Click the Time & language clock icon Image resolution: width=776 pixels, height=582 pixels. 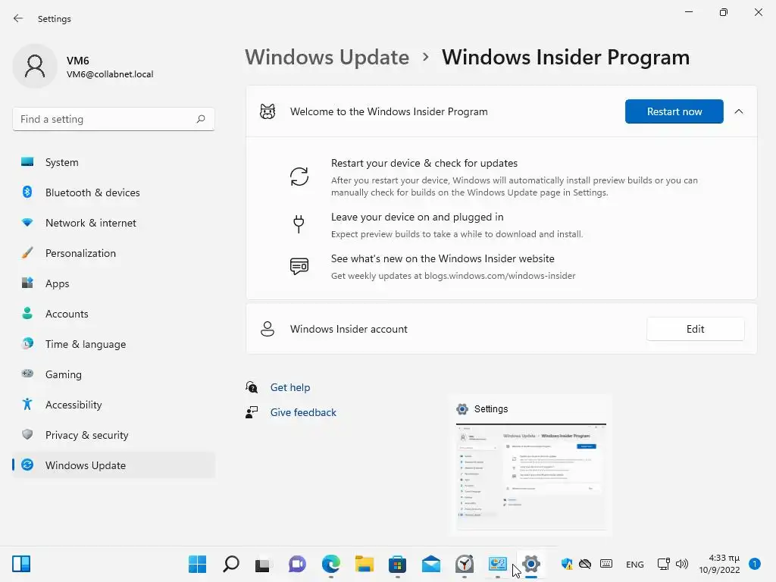(28, 343)
